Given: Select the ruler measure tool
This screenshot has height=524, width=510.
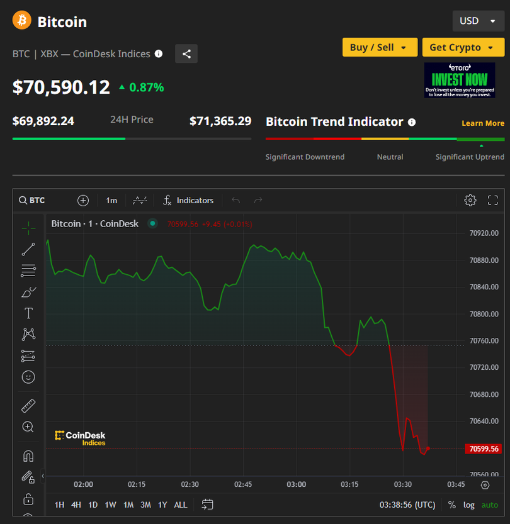Looking at the screenshot, I should click(28, 406).
